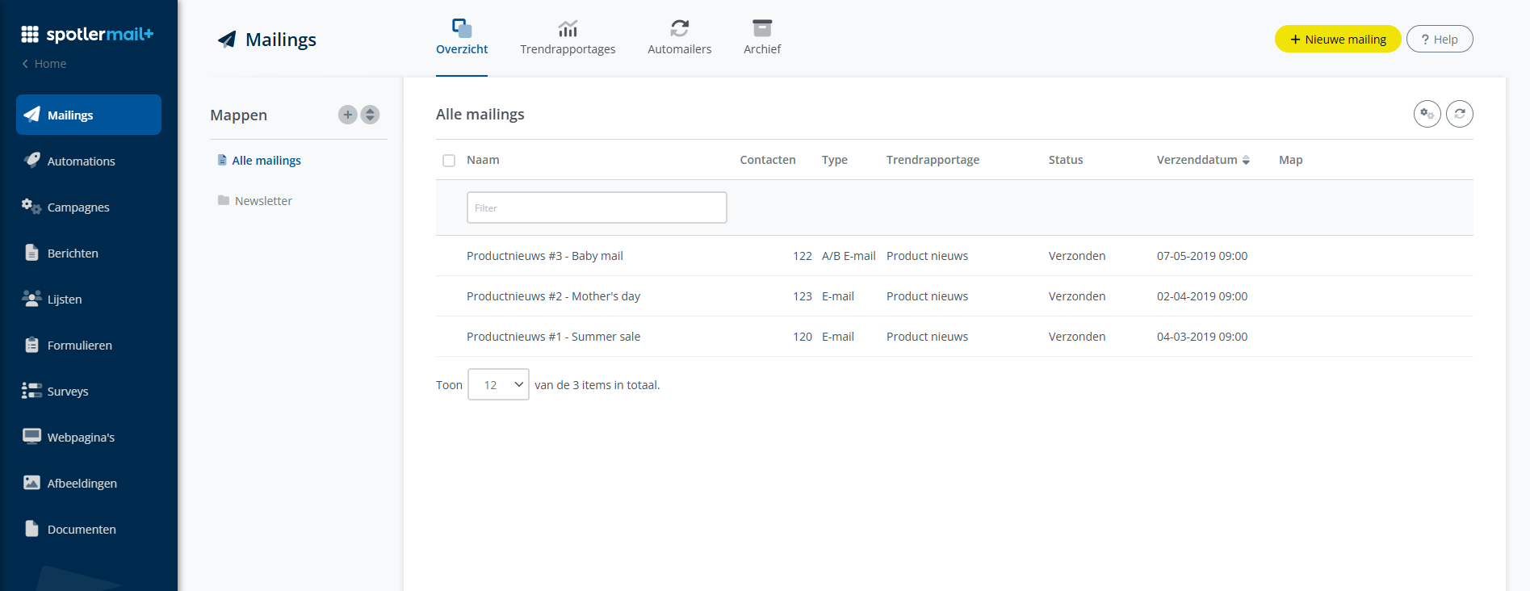Open Automations in the sidebar

point(81,161)
